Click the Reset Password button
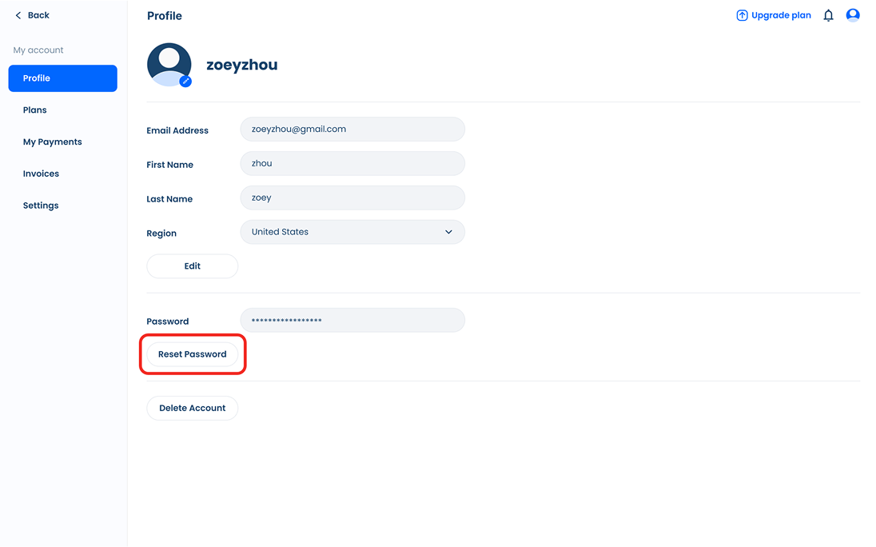The height and width of the screenshot is (547, 876). coord(192,354)
